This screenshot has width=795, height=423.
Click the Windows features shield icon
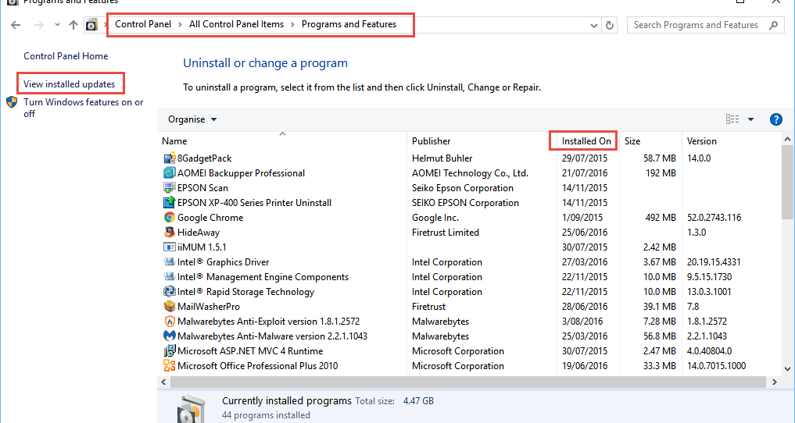13,102
